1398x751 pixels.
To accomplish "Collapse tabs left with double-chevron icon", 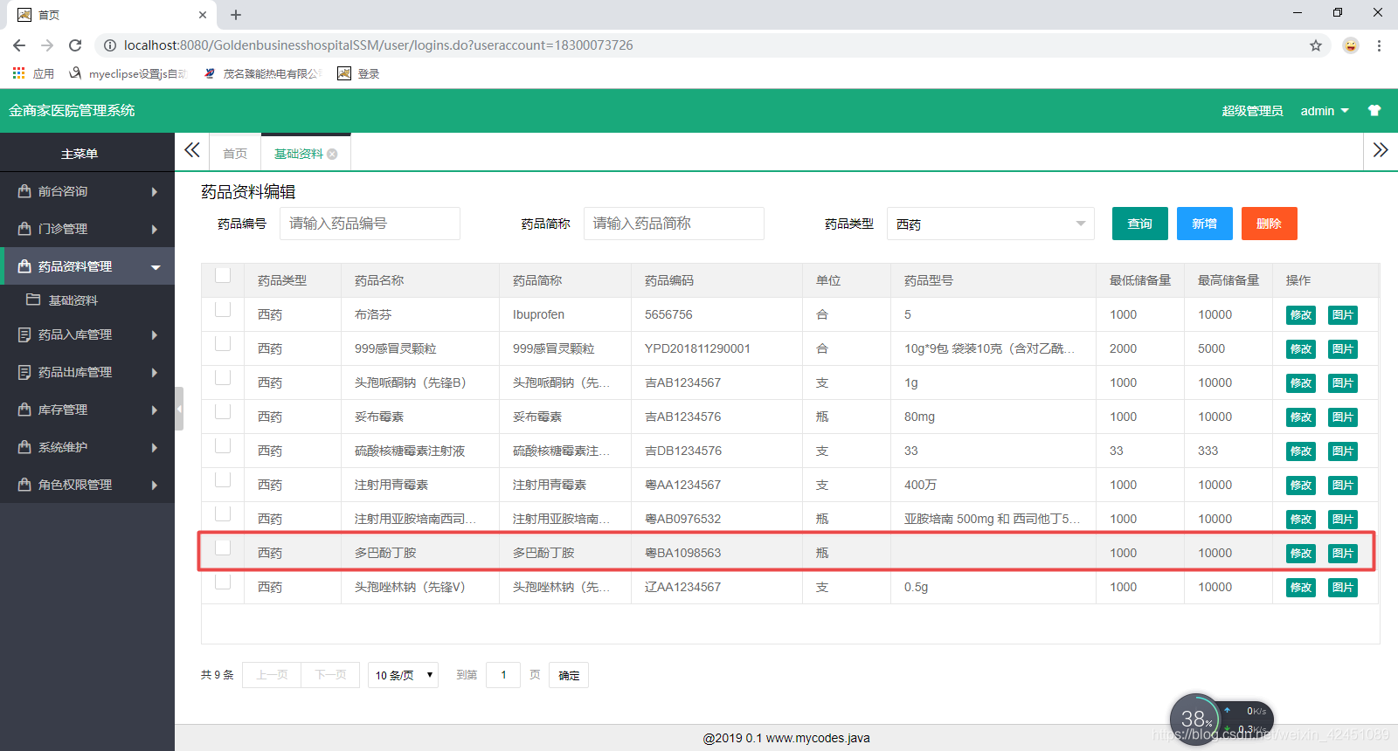I will [x=192, y=150].
